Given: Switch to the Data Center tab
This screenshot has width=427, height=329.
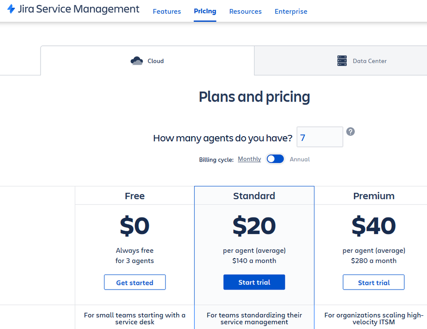Looking at the screenshot, I should click(341, 60).
